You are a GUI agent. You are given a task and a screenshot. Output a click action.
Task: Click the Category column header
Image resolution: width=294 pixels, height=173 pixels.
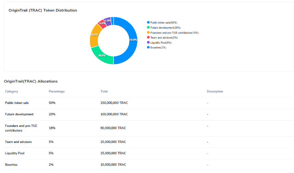click(x=11, y=91)
